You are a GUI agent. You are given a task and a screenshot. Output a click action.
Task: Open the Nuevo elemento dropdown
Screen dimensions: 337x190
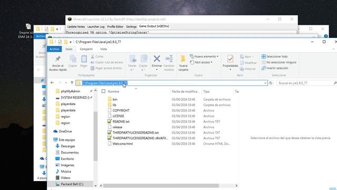[x=204, y=56]
